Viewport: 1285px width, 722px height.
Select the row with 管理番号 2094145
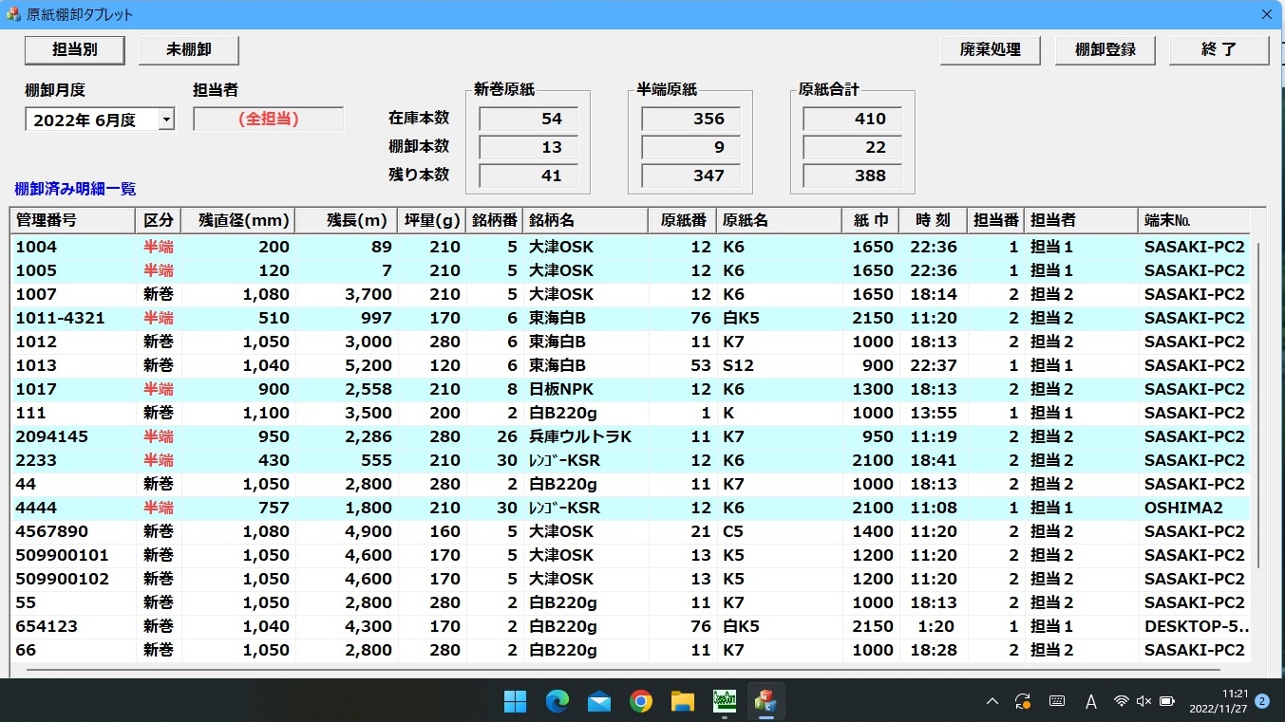(x=631, y=436)
